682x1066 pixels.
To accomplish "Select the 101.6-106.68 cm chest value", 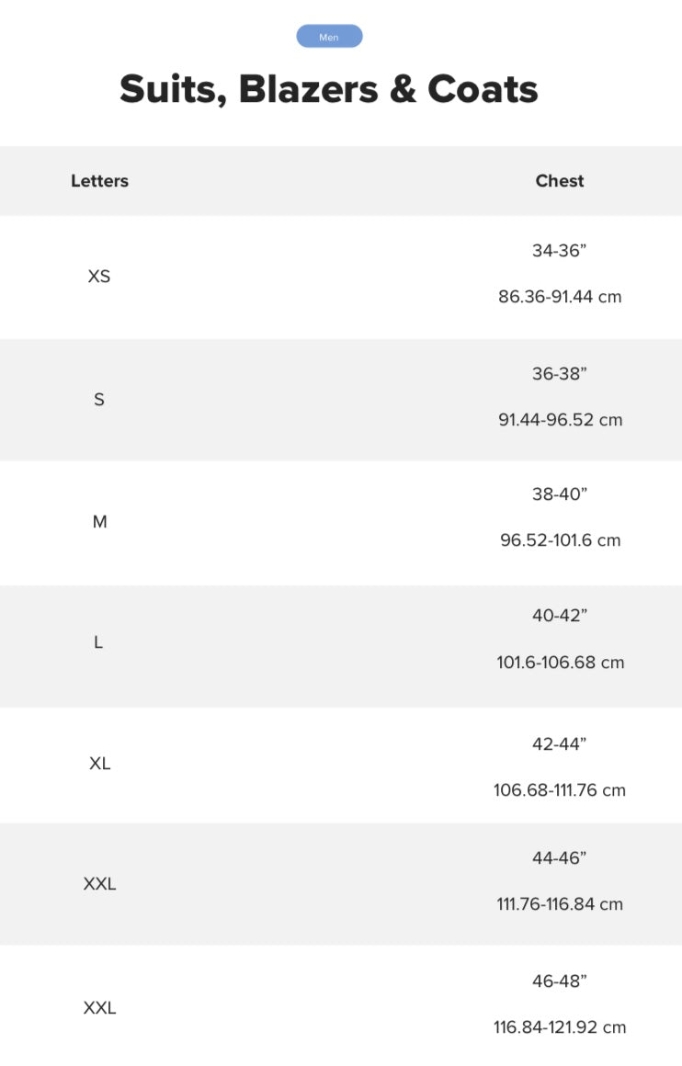I will [x=560, y=663].
